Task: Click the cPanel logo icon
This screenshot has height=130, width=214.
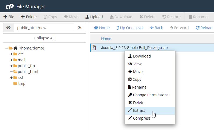Action: pos(9,6)
